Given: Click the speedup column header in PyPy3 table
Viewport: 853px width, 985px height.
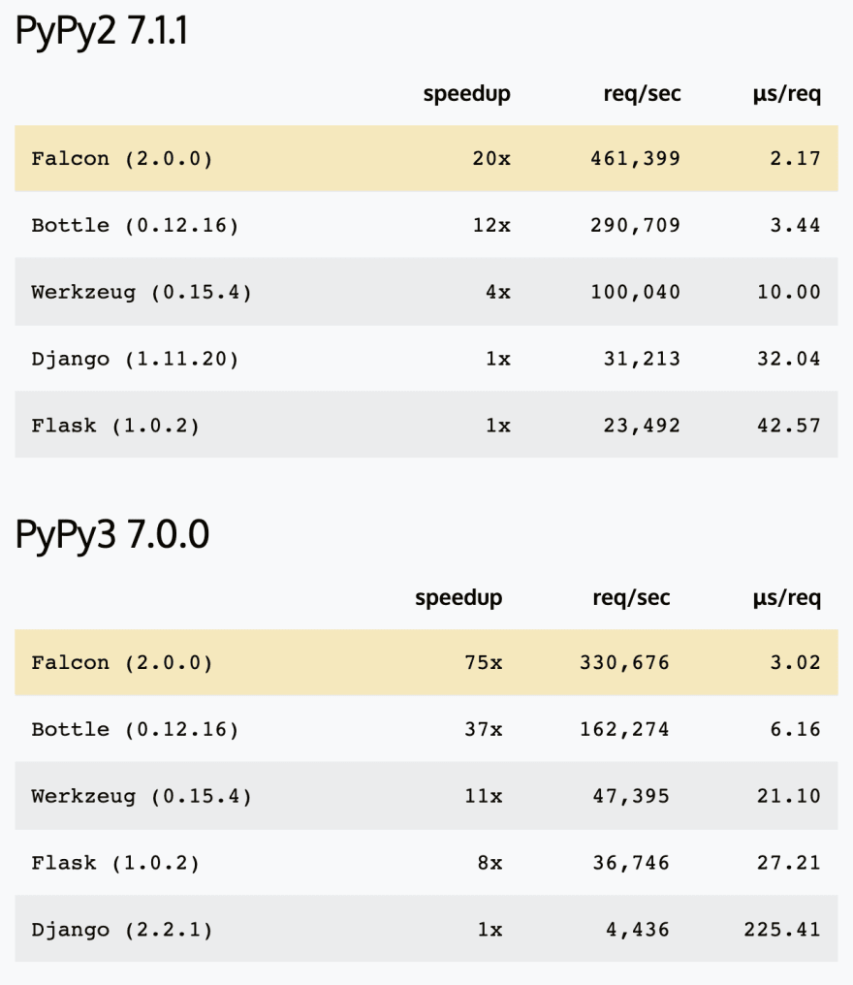Looking at the screenshot, I should 458,598.
